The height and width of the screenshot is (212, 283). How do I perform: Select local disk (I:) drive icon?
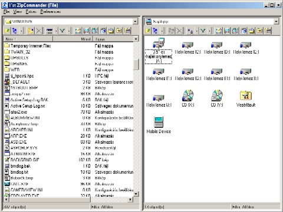pyautogui.click(x=246, y=75)
